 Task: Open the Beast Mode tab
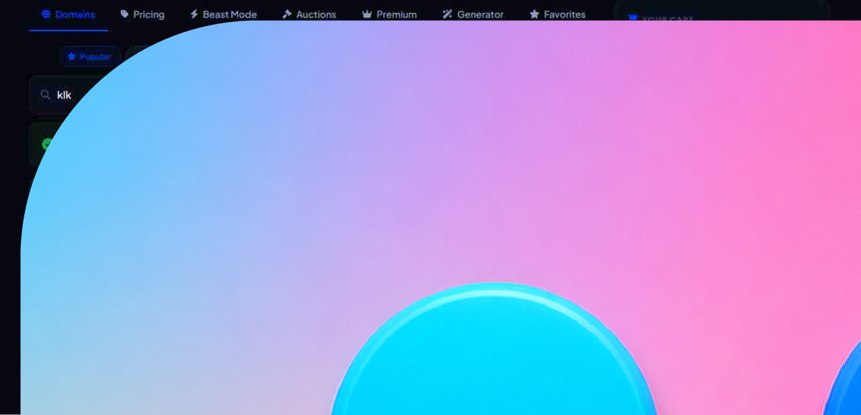click(223, 15)
